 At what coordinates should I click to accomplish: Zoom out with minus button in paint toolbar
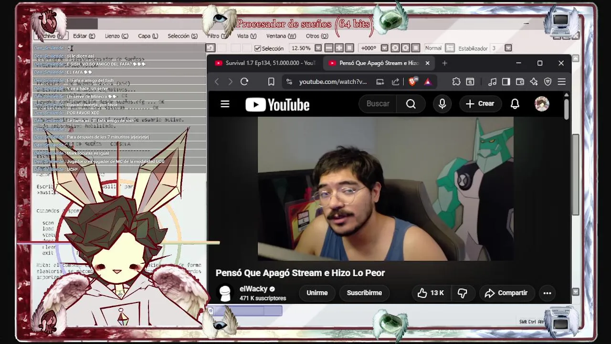[x=329, y=48]
